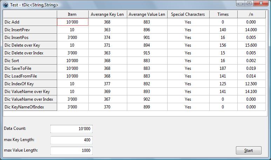Click the Averange Value Len column header

[147, 14]
